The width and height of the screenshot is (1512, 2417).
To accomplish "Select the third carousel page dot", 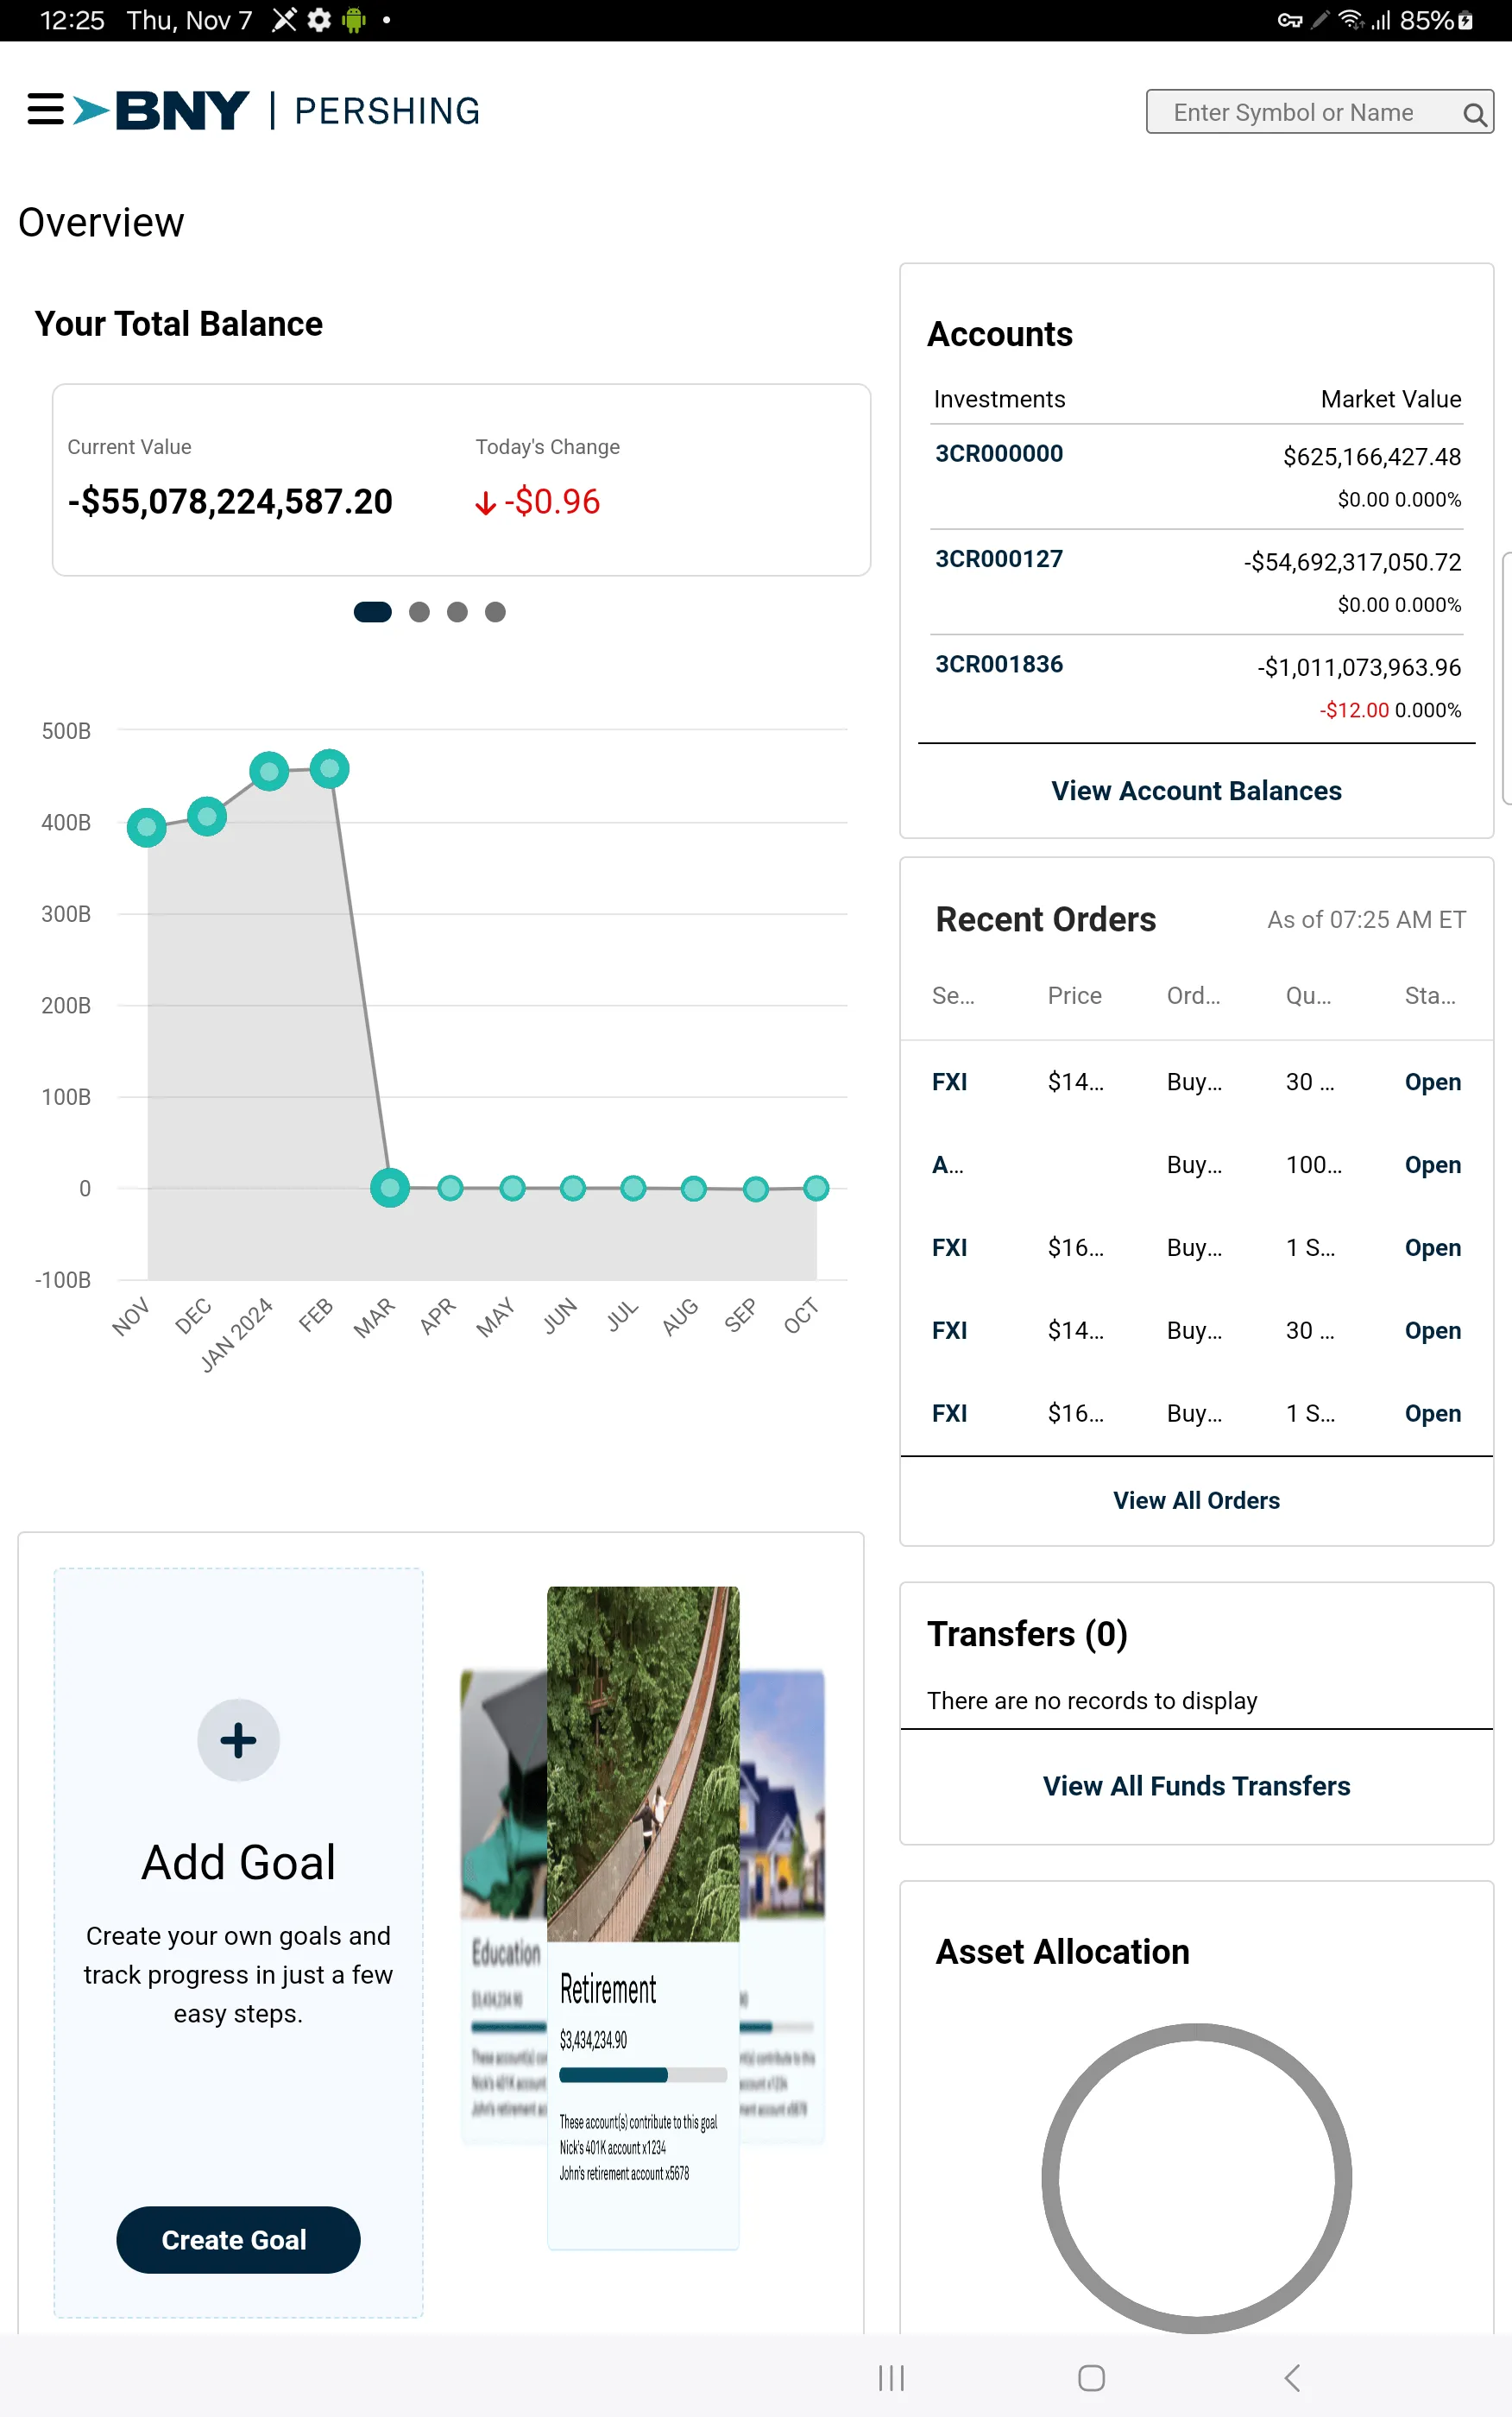I will point(457,612).
